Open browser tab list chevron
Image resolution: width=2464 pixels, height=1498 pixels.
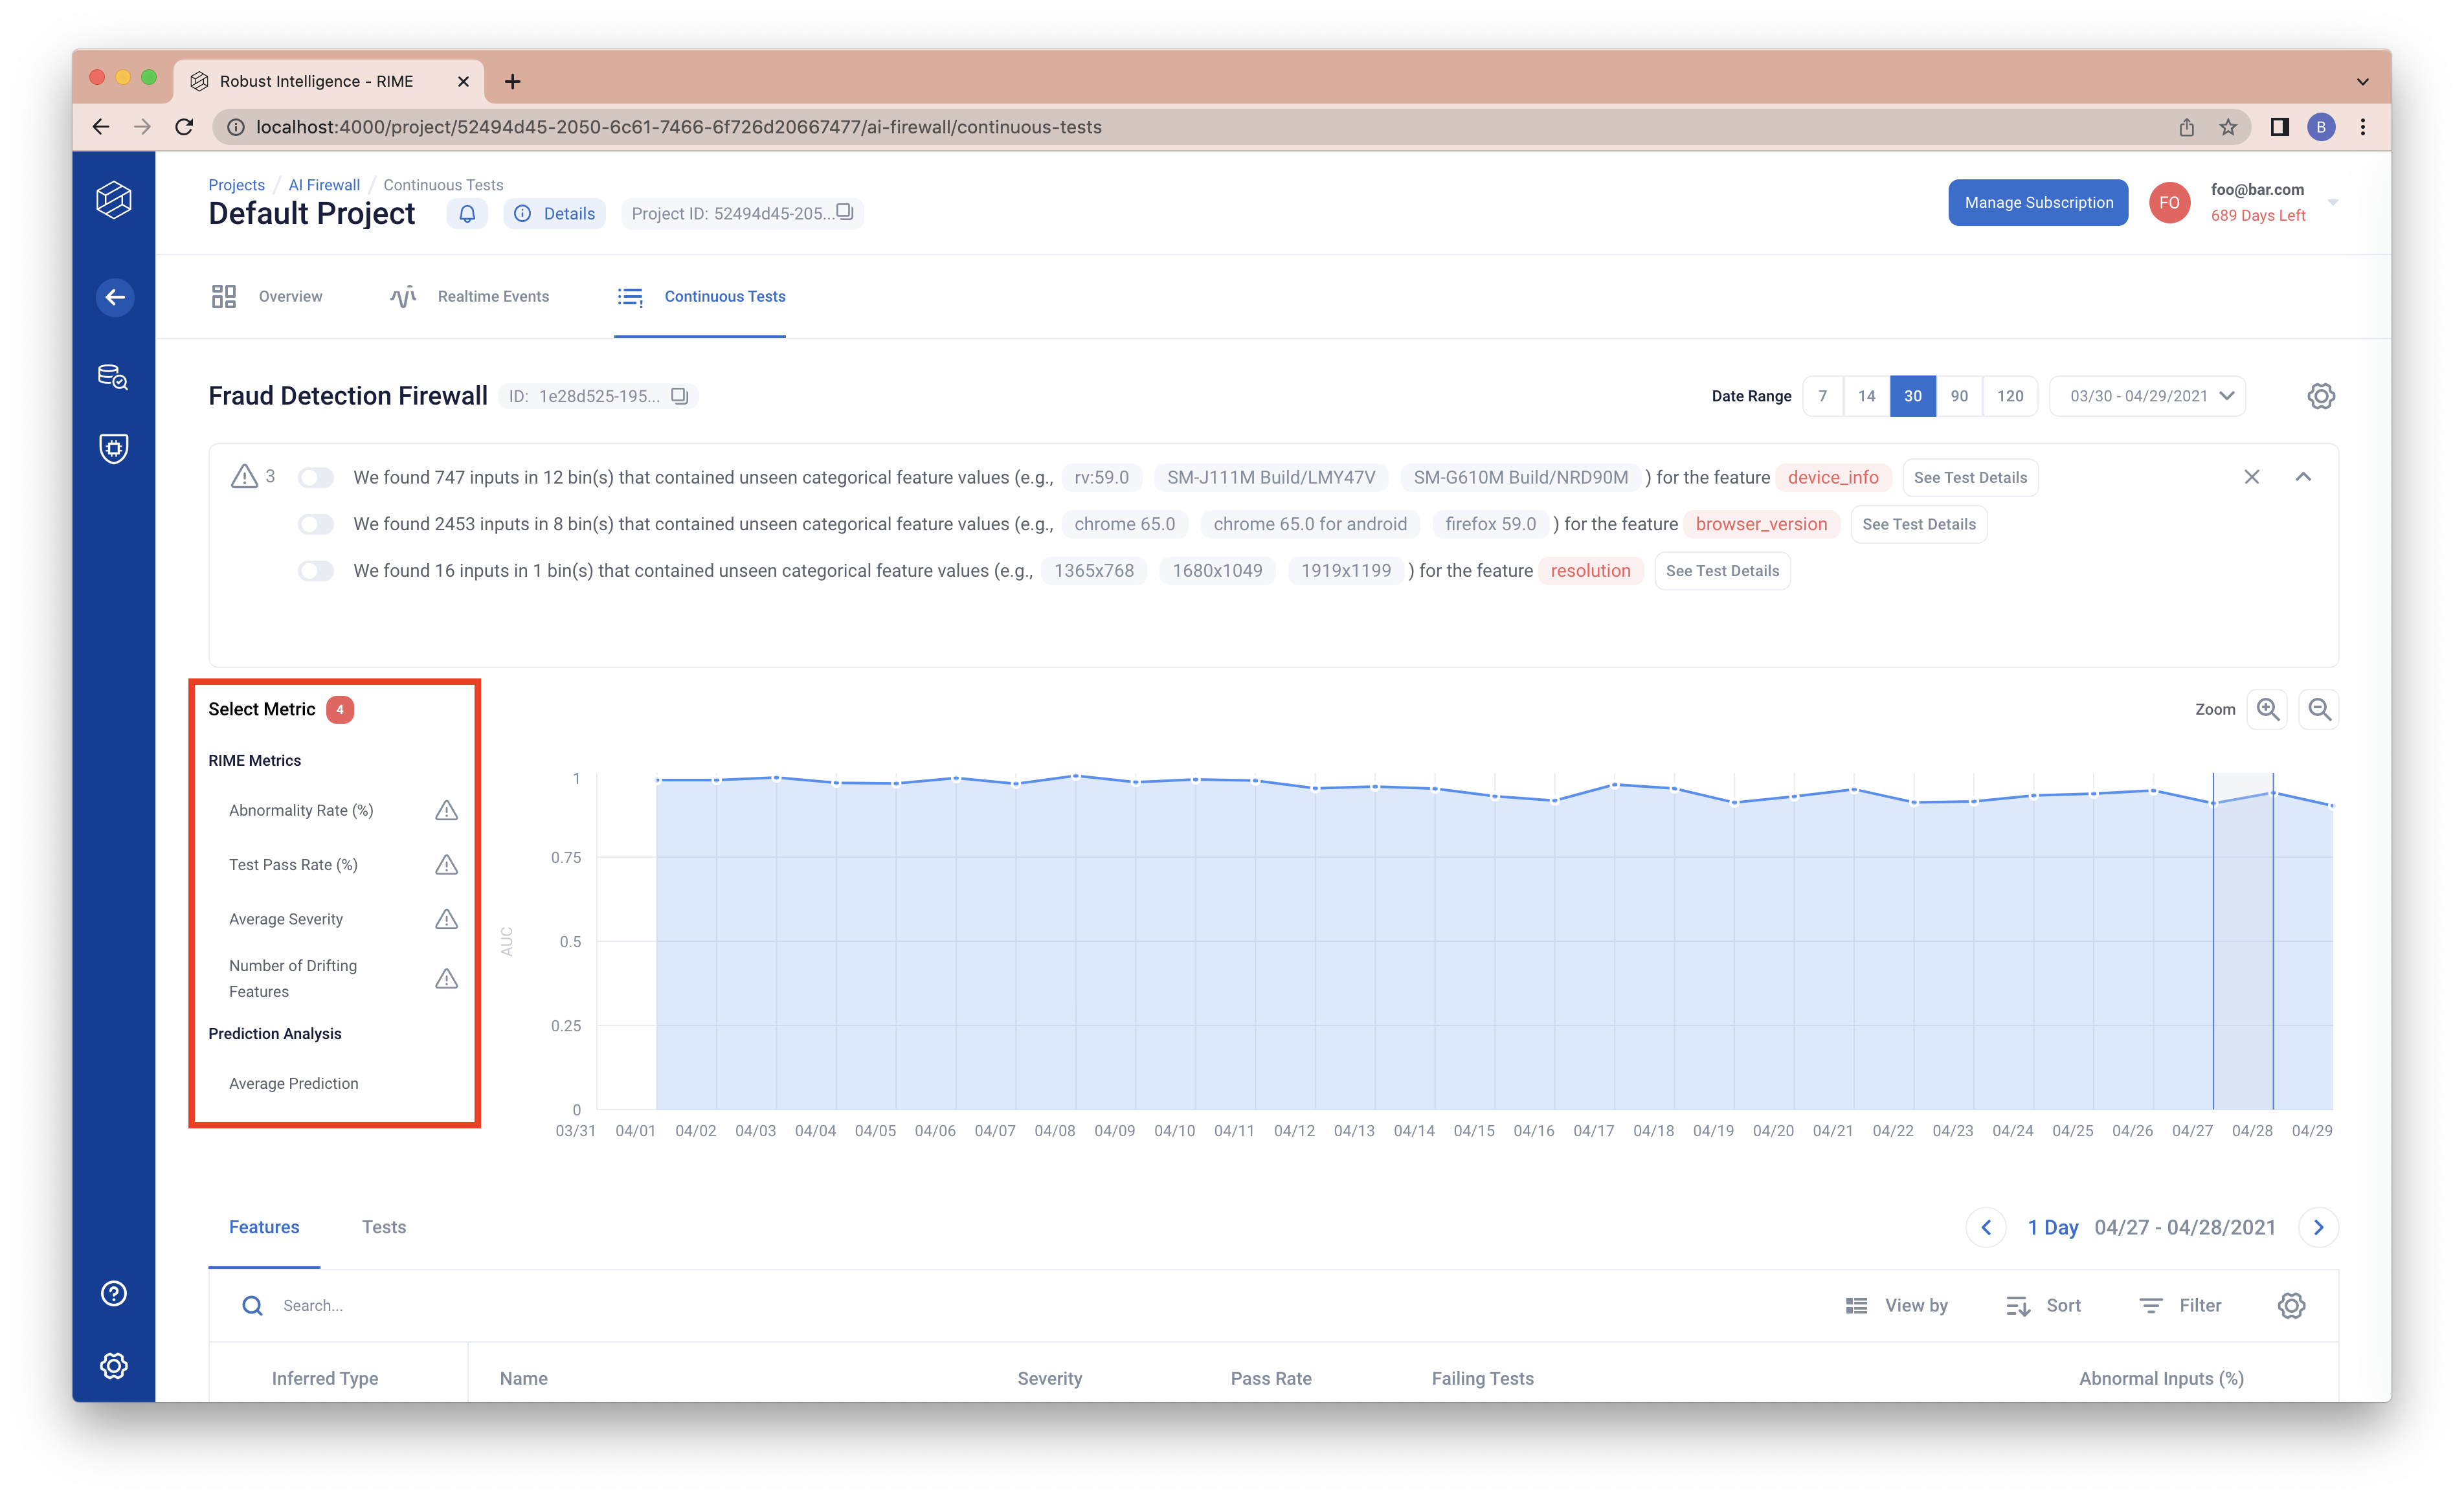point(2362,81)
